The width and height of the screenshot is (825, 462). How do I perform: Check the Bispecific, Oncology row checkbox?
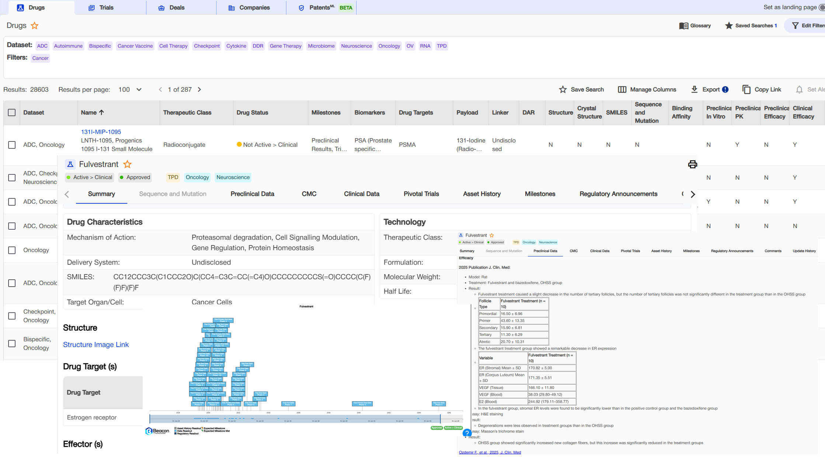tap(12, 343)
